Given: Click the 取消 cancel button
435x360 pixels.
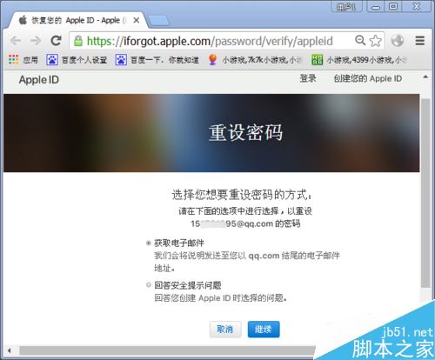Looking at the screenshot, I should [x=225, y=330].
